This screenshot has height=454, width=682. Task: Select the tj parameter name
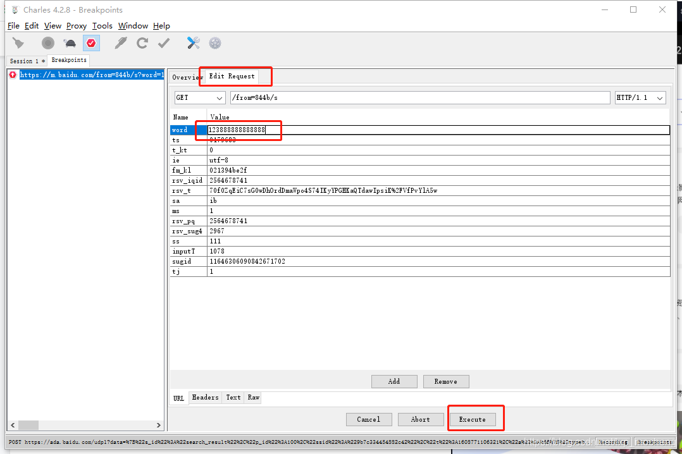pyautogui.click(x=176, y=271)
